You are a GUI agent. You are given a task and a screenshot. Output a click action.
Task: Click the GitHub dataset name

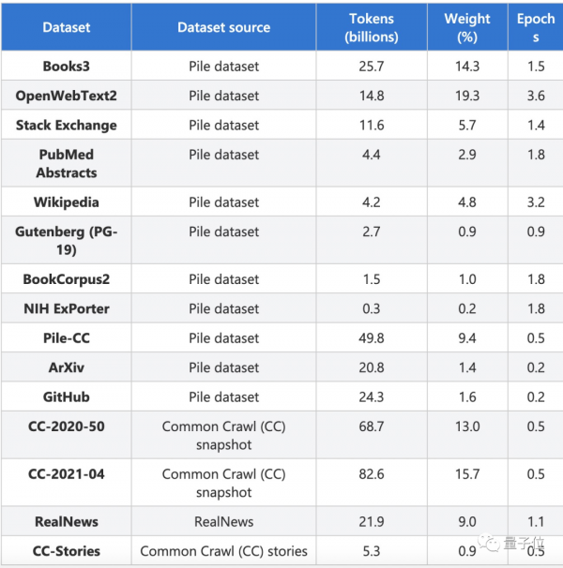pyautogui.click(x=67, y=396)
